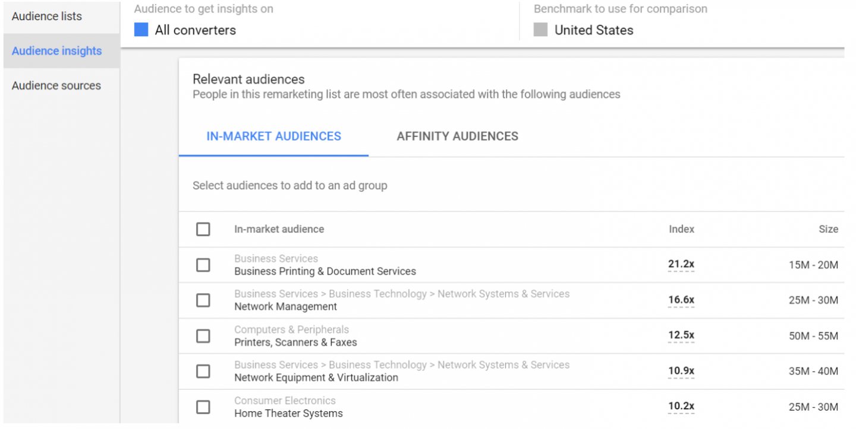Select Audience insights in the sidebar
Viewport: 856px width, 429px height.
click(56, 50)
